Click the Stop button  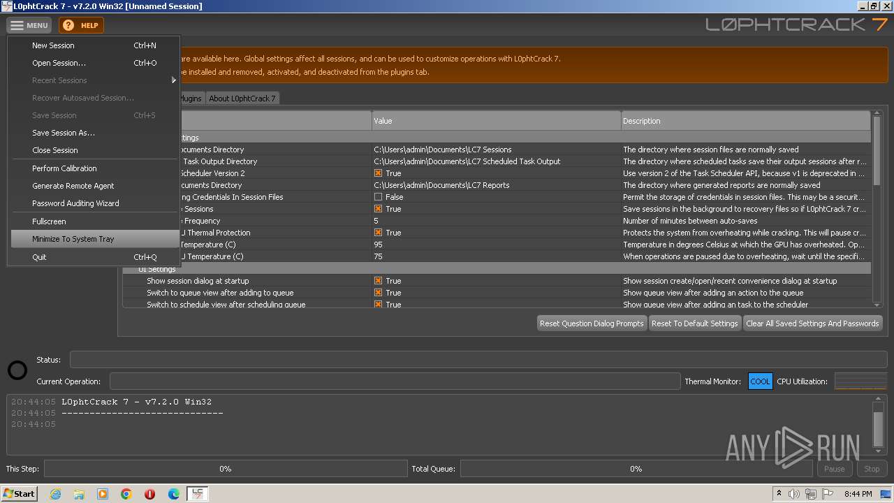tap(872, 469)
